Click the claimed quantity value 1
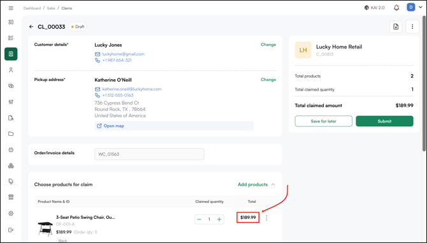Screen dimensions: 427x243 tap(209, 219)
